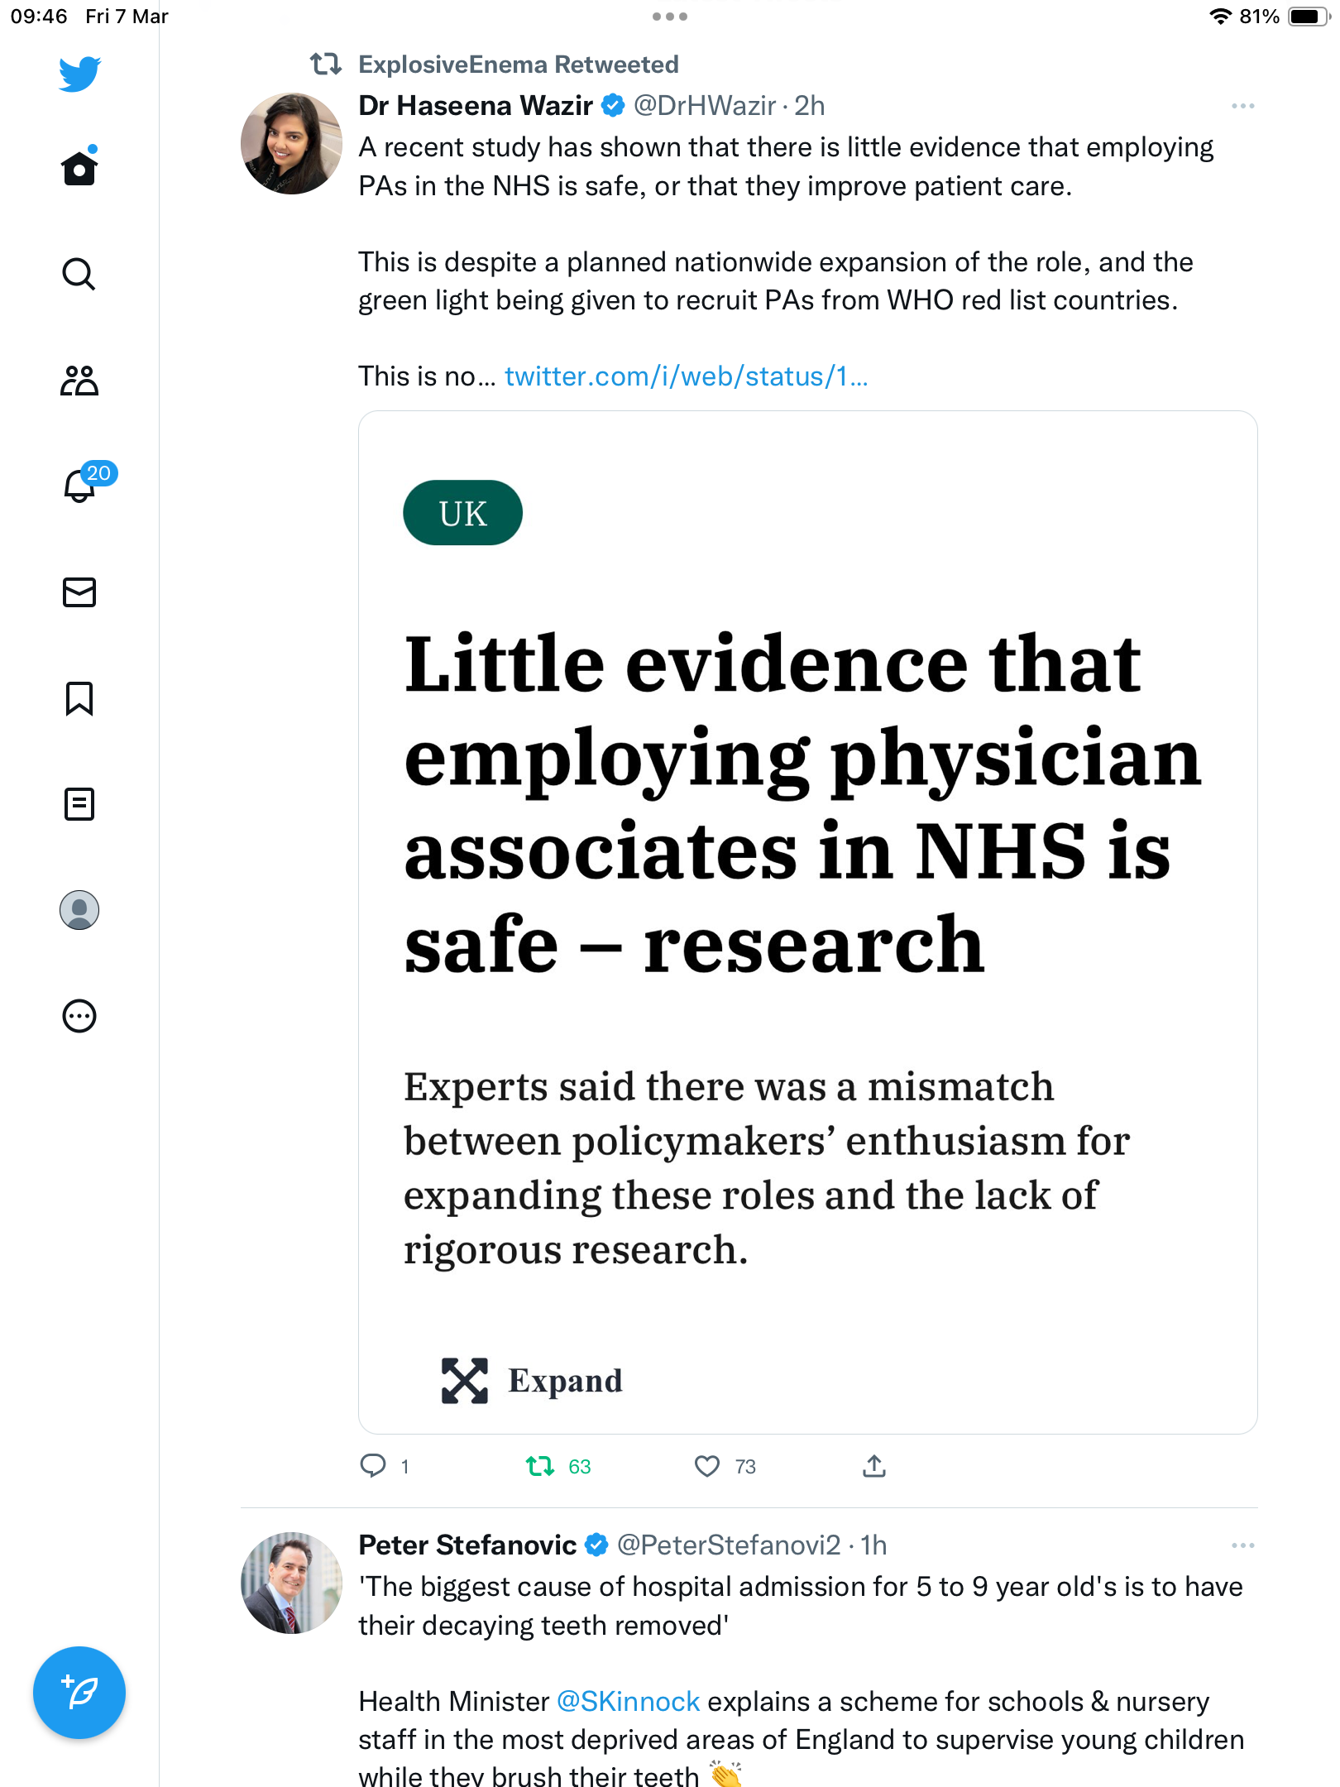Open the Twitter bird logo home
This screenshot has width=1340, height=1787.
tap(79, 74)
